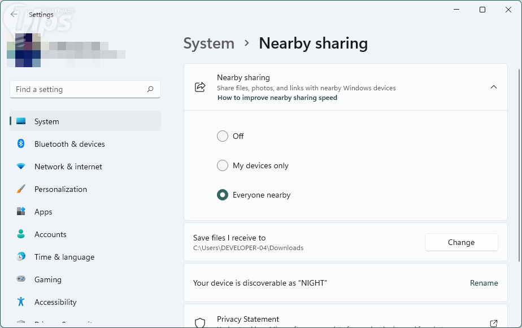522x328 pixels.
Task: Open Privacy Statement external link icon
Action: [x=493, y=323]
